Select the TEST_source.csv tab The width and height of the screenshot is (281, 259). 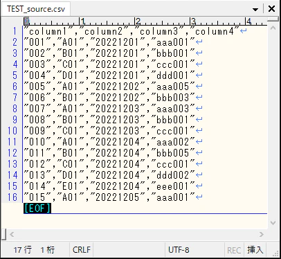click(x=36, y=9)
